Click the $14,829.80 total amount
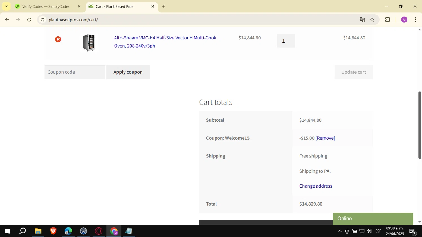 (311, 204)
